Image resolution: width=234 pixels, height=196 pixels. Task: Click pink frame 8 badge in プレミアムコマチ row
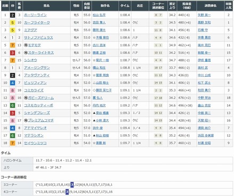point(12,120)
